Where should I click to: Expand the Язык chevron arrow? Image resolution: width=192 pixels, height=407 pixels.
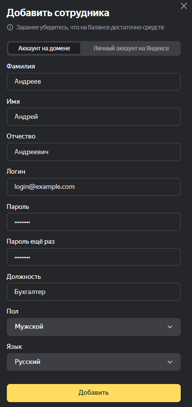[170, 362]
